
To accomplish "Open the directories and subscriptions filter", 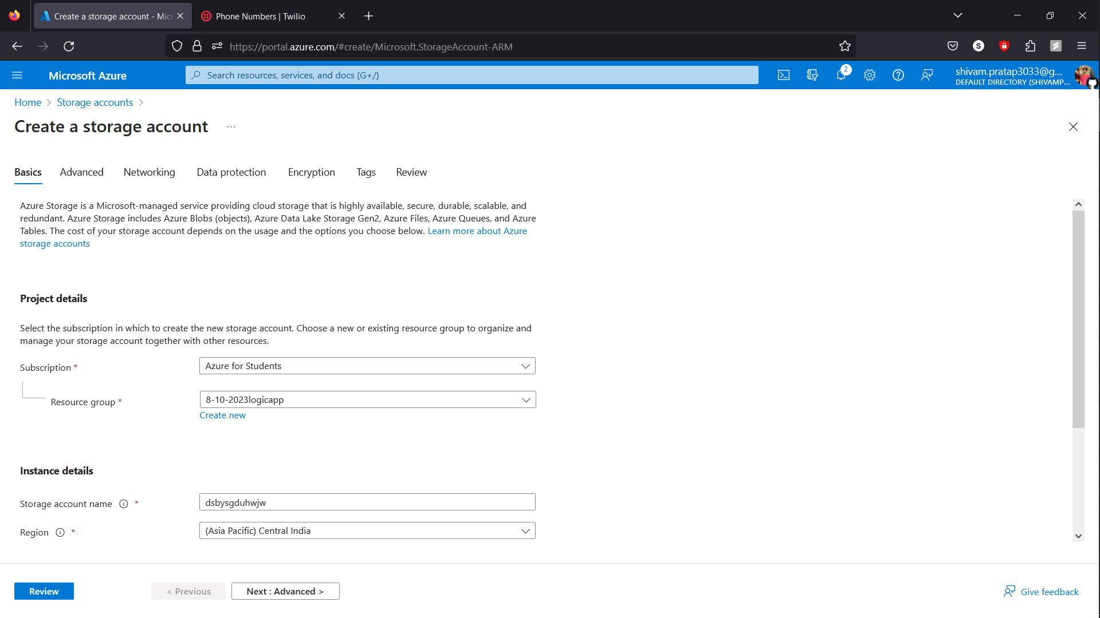I will pyautogui.click(x=812, y=75).
